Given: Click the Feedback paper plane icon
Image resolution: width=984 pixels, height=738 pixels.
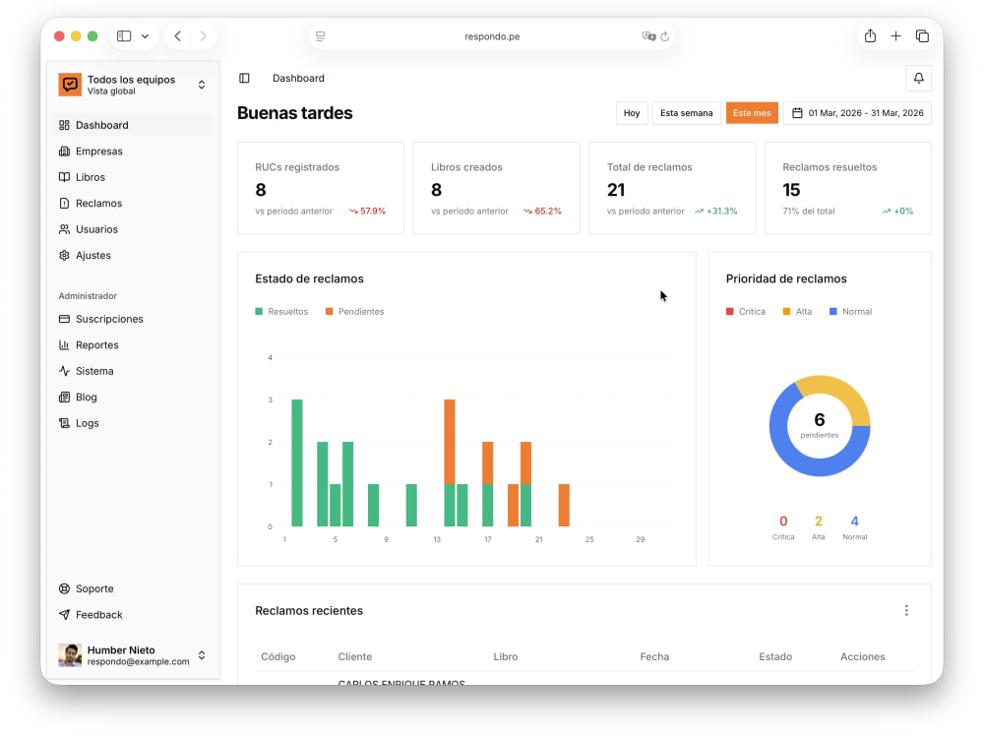Looking at the screenshot, I should click(64, 615).
